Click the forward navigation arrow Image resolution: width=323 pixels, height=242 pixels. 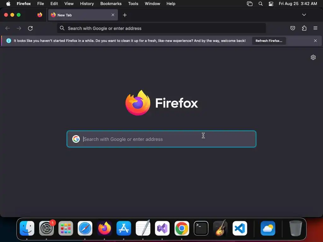click(19, 28)
